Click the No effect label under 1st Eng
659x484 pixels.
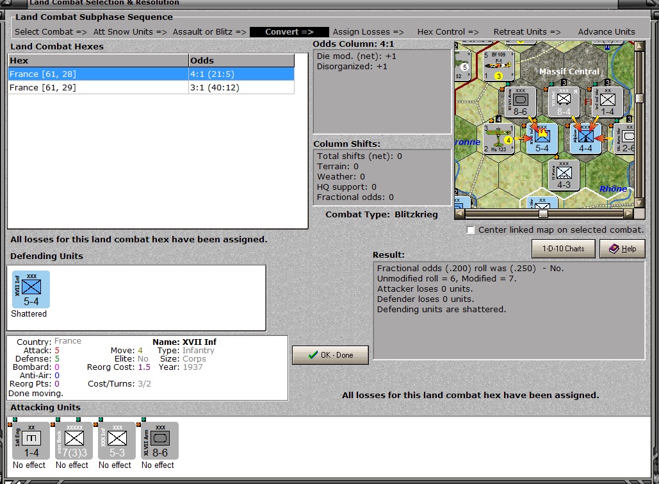click(x=29, y=465)
